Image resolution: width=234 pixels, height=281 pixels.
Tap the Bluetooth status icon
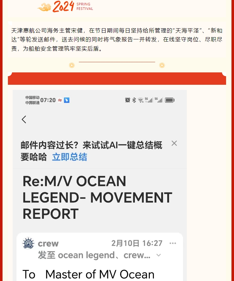[134, 100]
